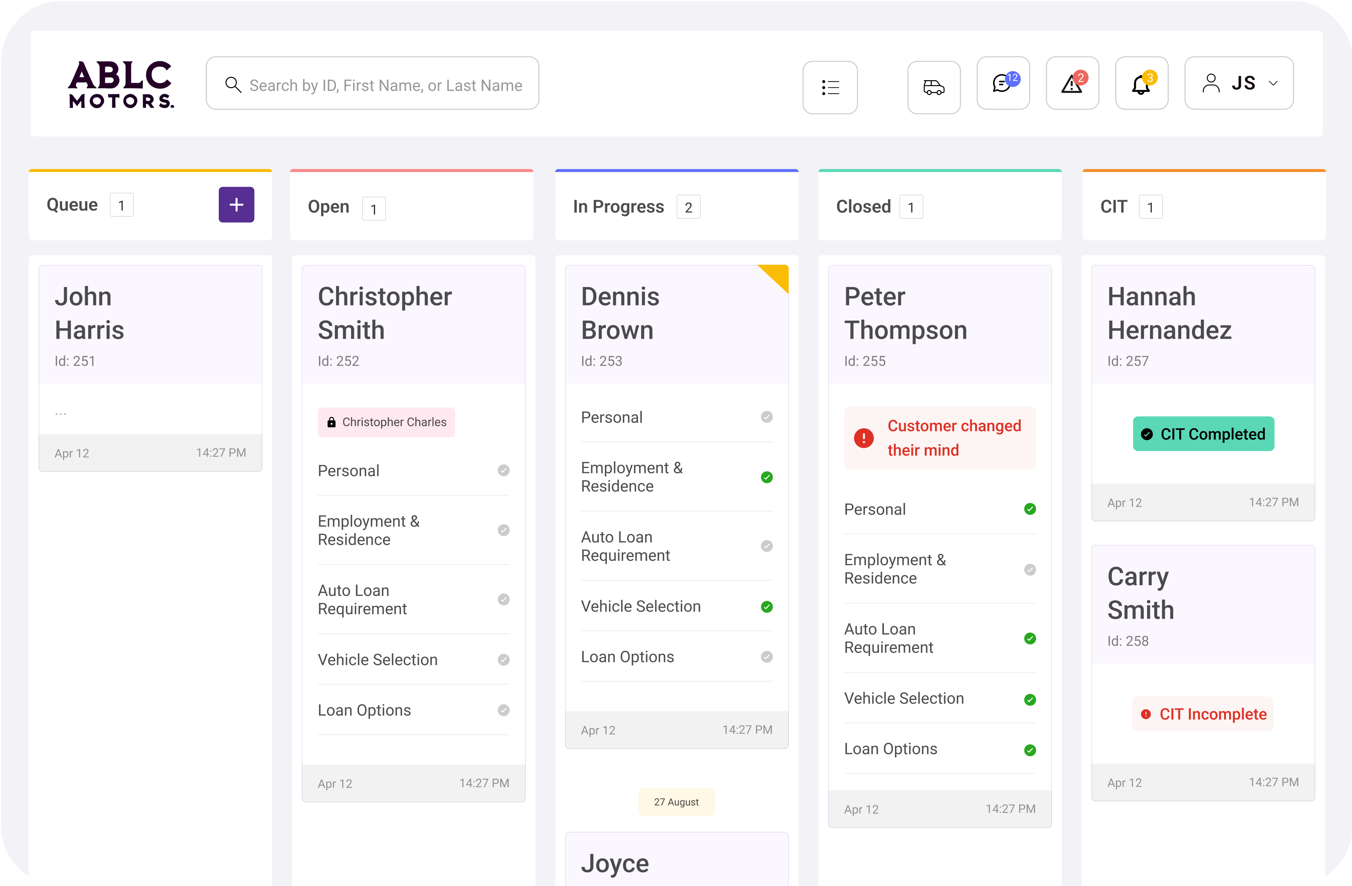Viewport: 1352px width, 886px height.
Task: Toggle Vehicle Selection check on Dennis Brown card
Action: [x=766, y=607]
